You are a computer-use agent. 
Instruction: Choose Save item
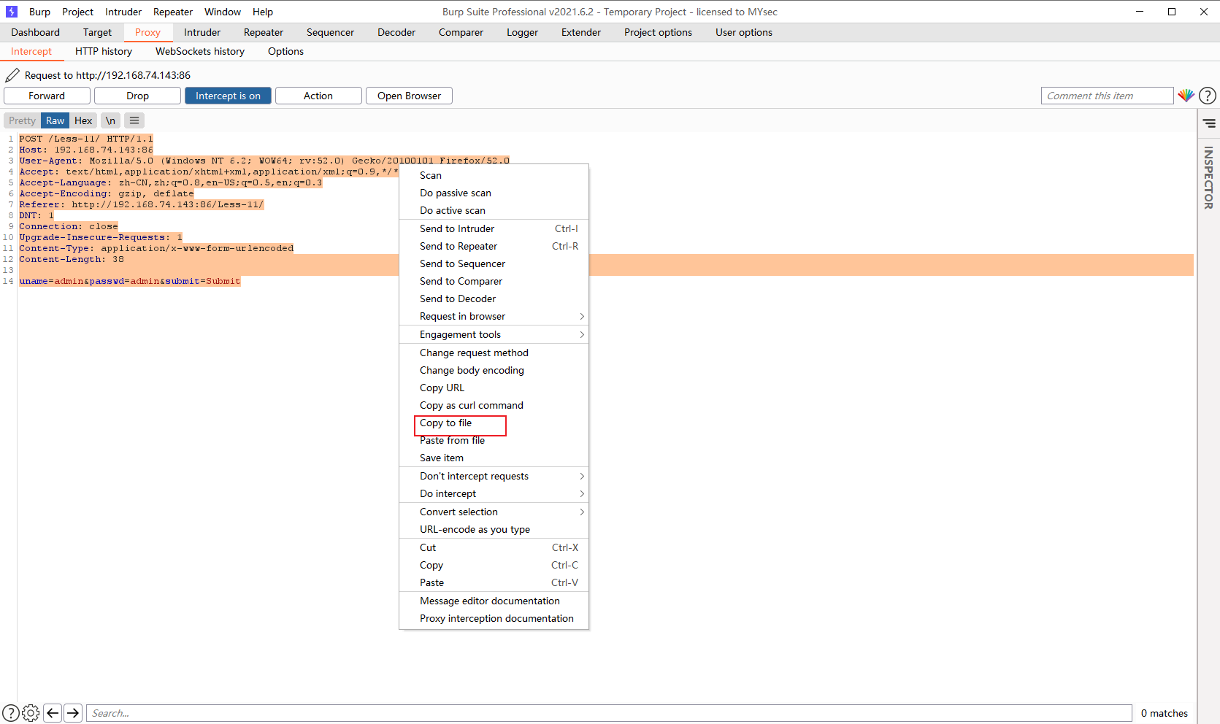pyautogui.click(x=494, y=458)
